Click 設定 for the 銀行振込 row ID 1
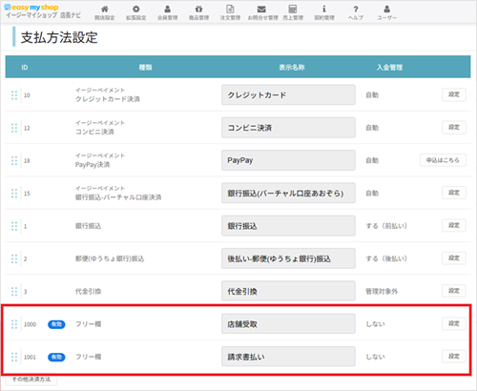 [454, 226]
